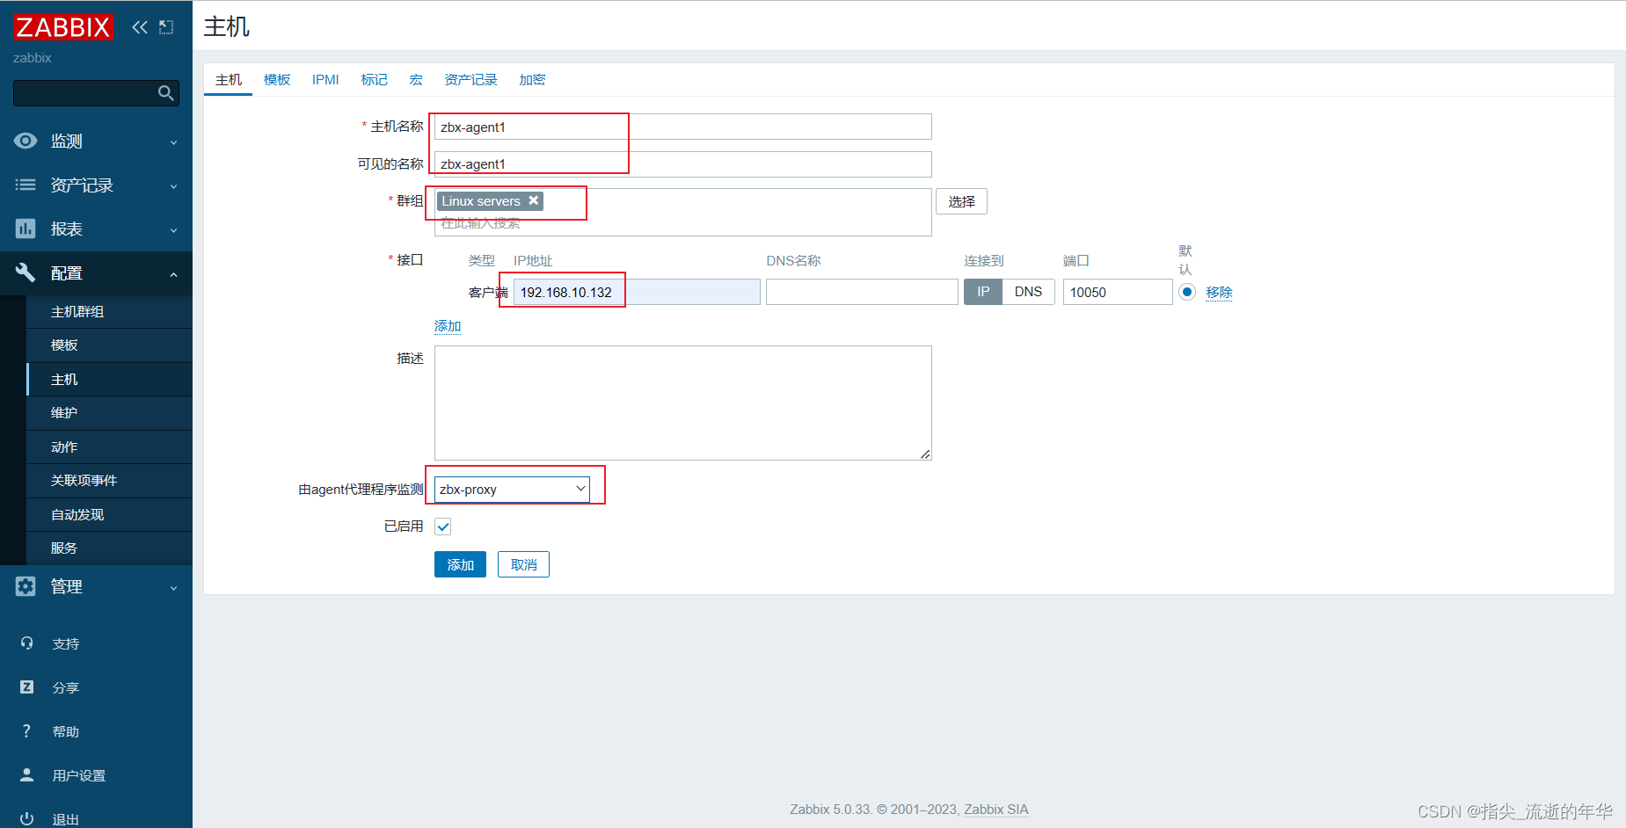Toggle the sidebar hide icon
The width and height of the screenshot is (1626, 828).
[166, 27]
